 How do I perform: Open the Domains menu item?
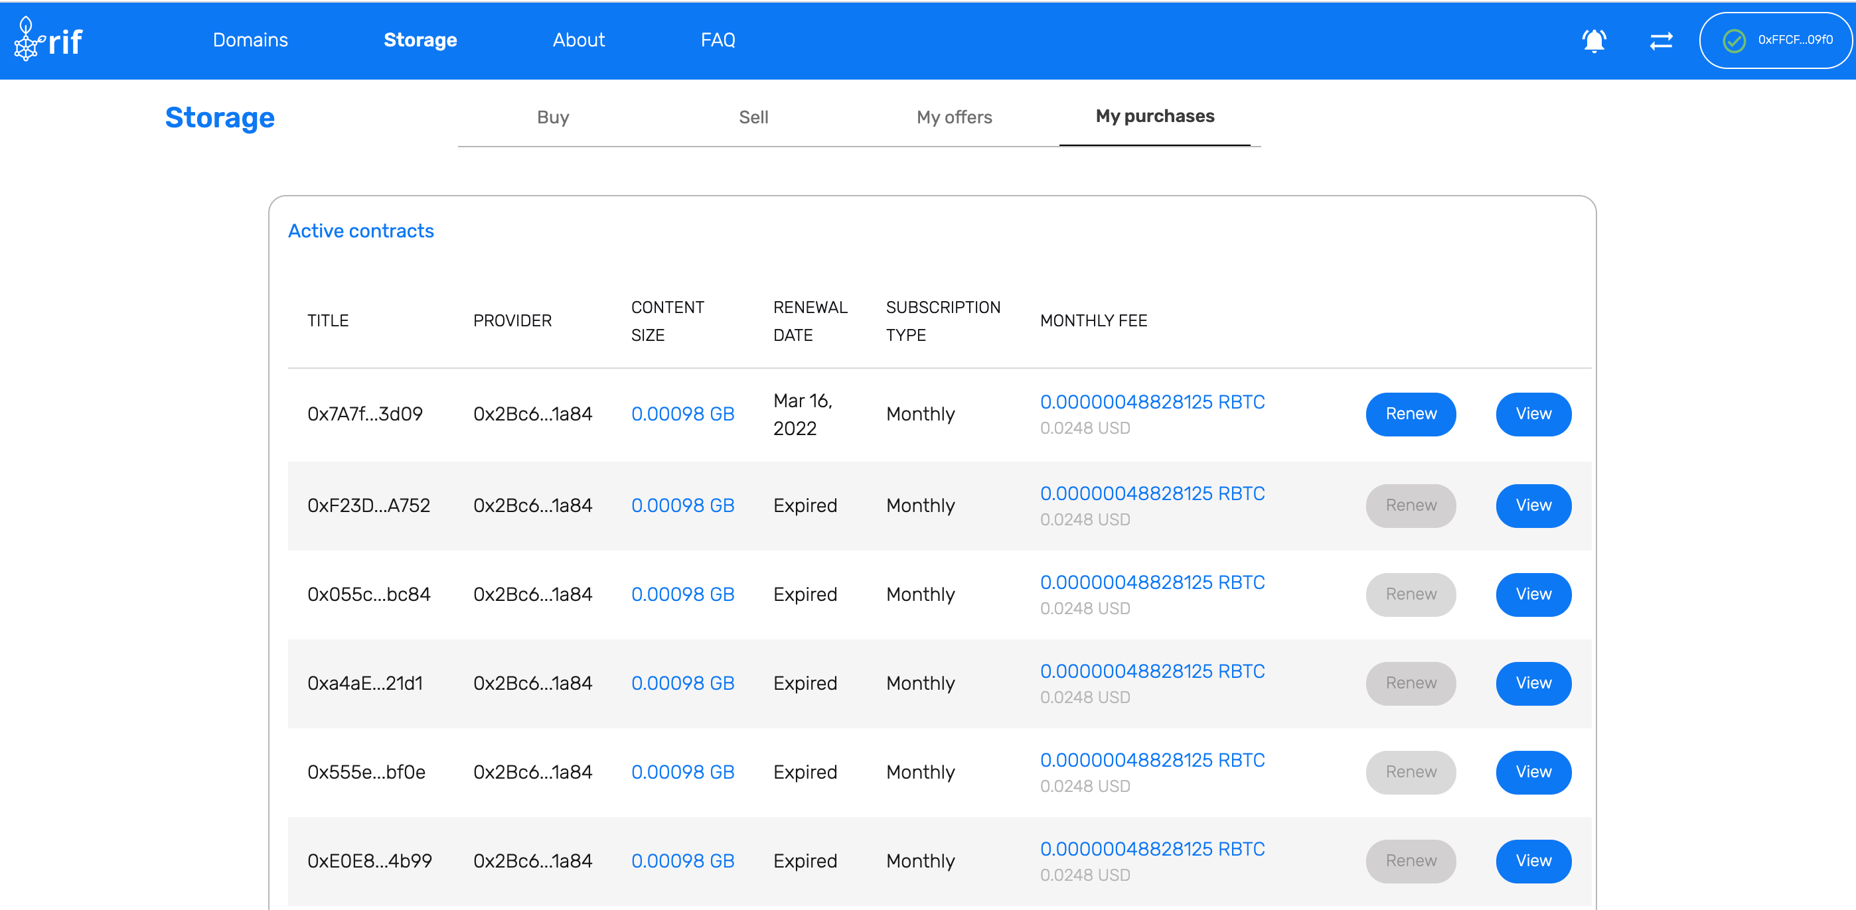point(250,40)
